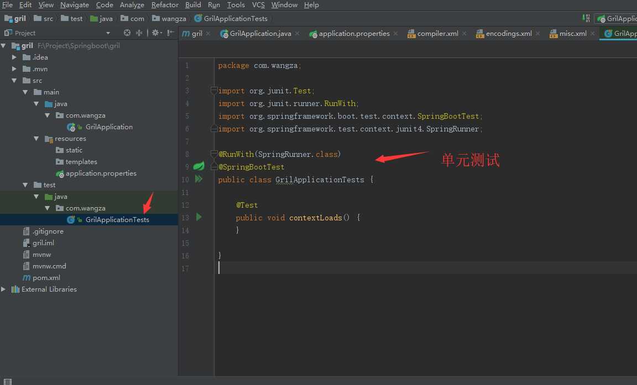Click the gril breadcrumb in navigation bar

click(15, 19)
